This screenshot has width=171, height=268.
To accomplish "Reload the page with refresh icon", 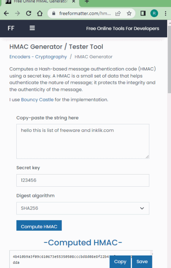I will pyautogui.click(x=28, y=13).
